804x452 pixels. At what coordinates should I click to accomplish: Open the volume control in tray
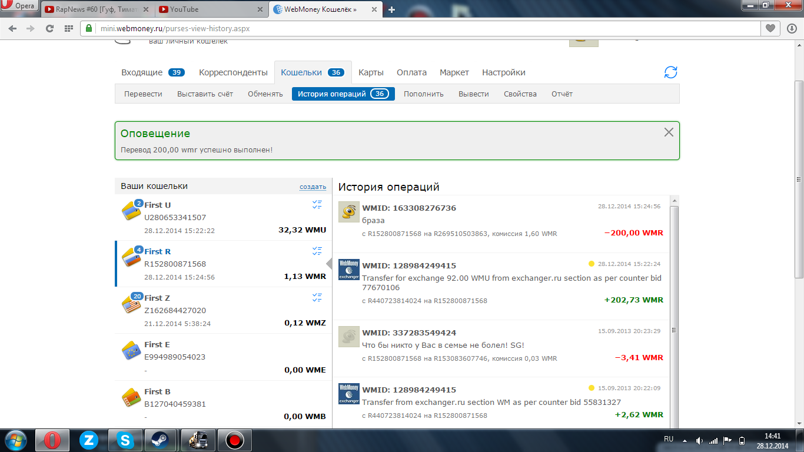tap(699, 440)
